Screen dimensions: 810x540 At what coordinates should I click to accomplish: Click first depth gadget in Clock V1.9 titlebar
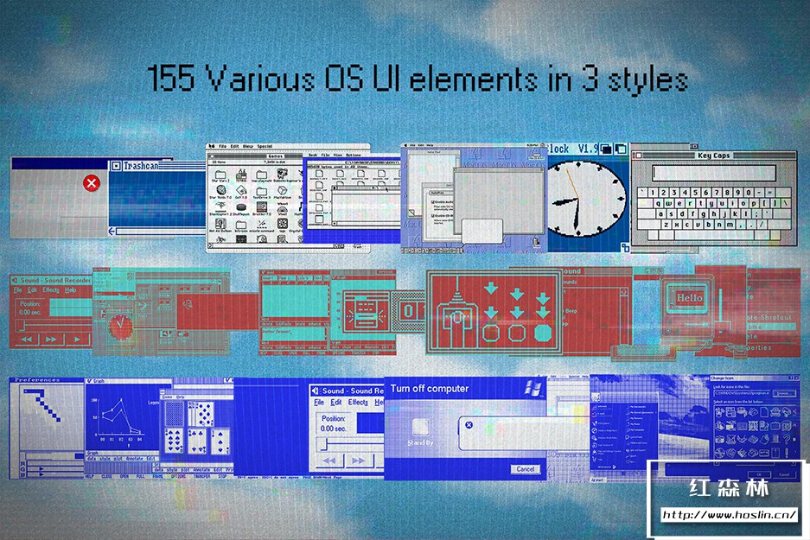606,149
